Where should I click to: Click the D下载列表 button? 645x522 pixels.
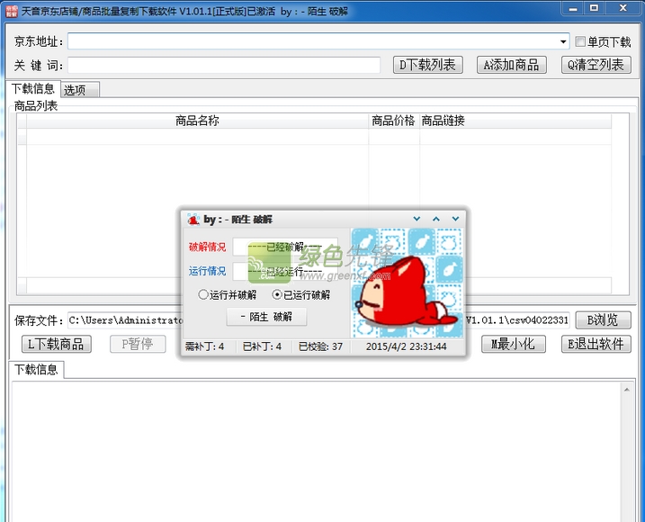click(428, 65)
